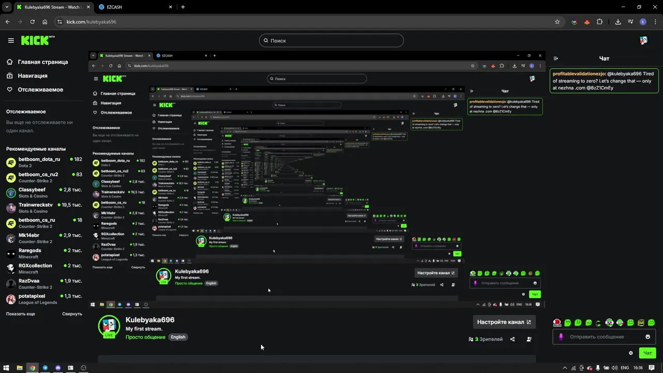This screenshot has height=373, width=663.
Task: Open the Trainwreckstv channel
Action: pos(44,208)
